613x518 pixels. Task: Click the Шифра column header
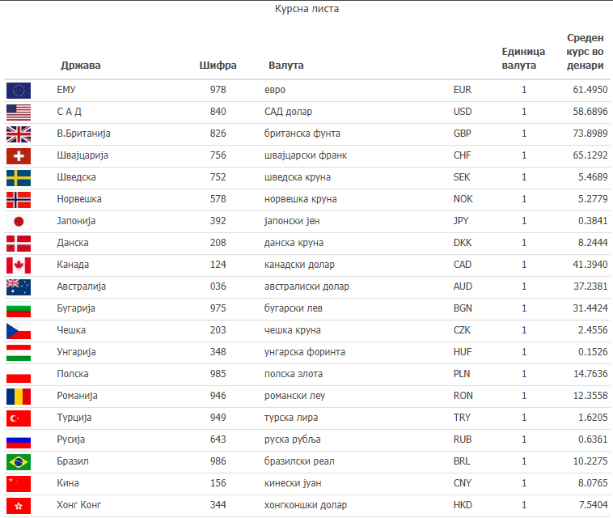[x=218, y=66]
